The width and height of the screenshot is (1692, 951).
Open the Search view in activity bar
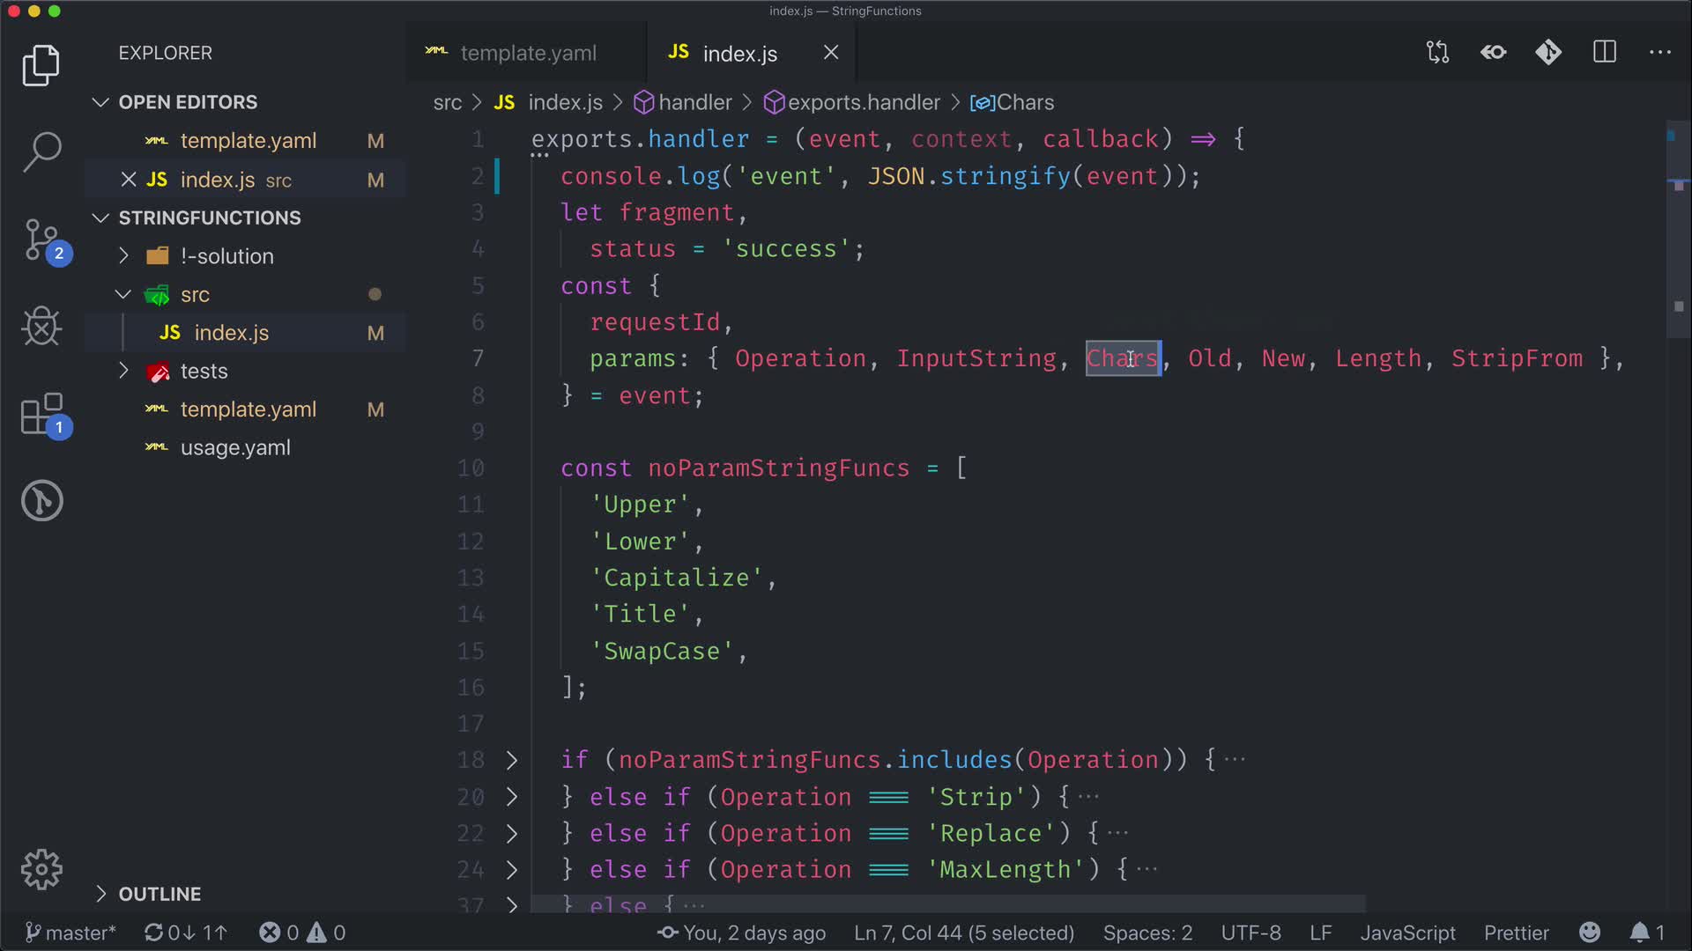pos(41,151)
